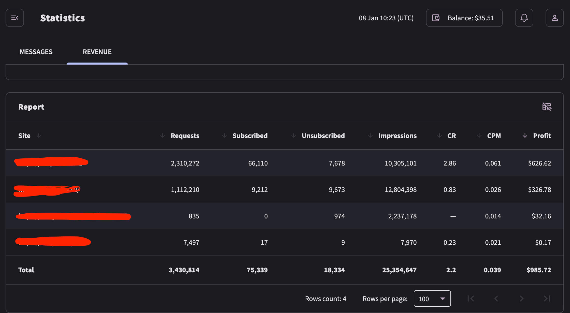
Task: Sort table by Subscribed arrow
Action: (224, 136)
